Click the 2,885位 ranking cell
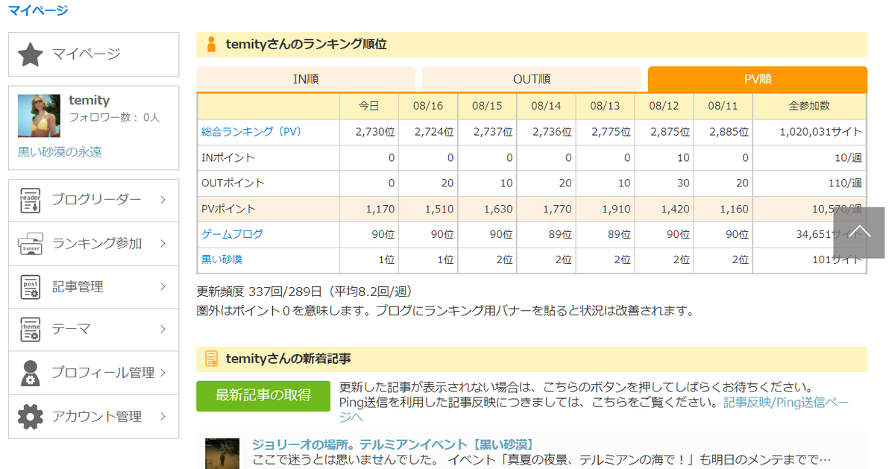 (x=723, y=132)
